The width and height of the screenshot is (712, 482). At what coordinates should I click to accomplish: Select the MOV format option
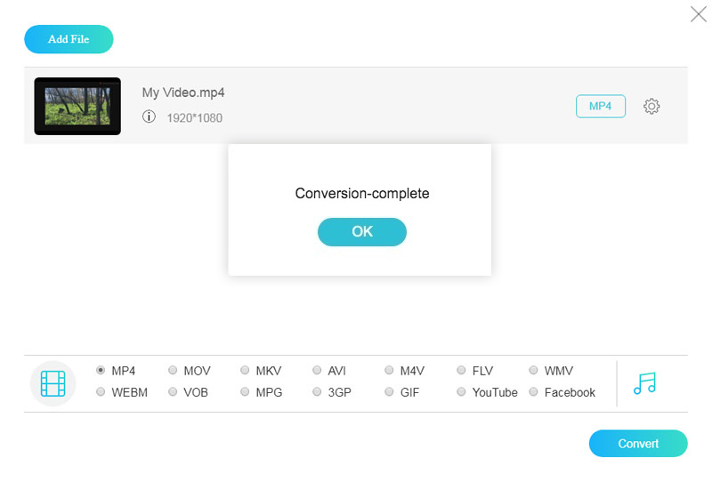[174, 371]
